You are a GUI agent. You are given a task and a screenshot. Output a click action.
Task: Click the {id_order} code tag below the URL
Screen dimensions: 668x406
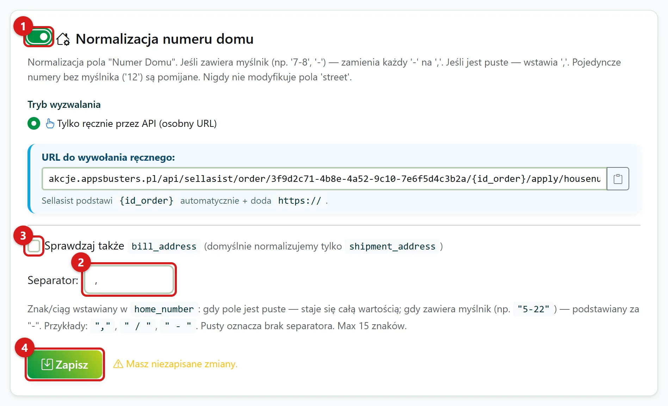click(146, 201)
